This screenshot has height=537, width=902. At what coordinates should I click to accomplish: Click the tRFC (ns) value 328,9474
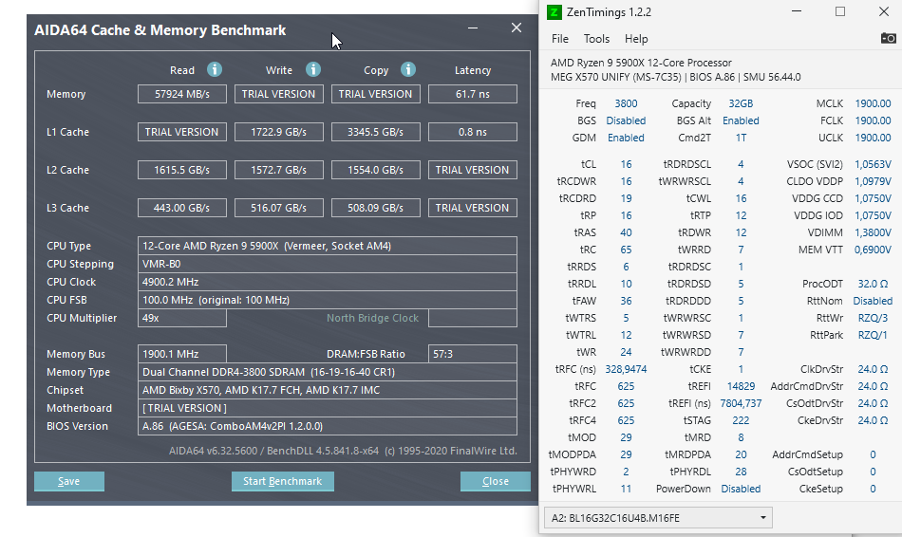pos(626,369)
